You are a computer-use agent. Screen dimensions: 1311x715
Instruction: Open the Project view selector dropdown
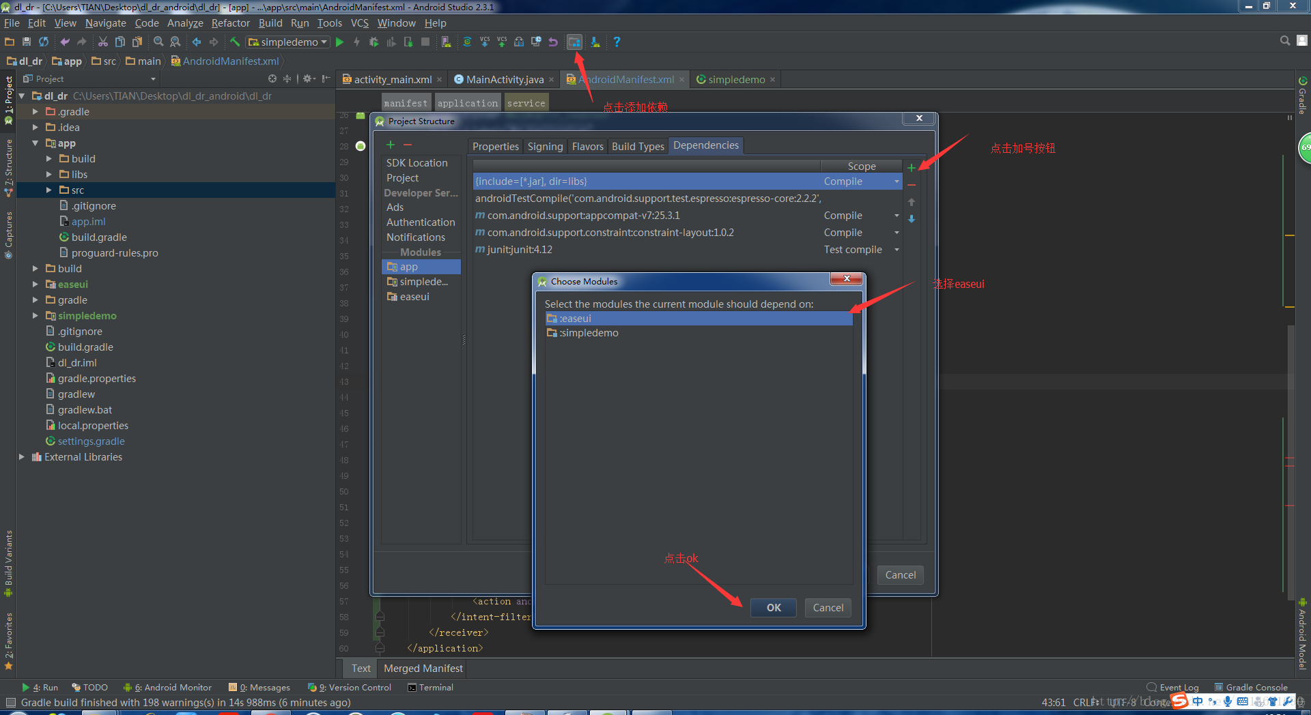pyautogui.click(x=89, y=79)
